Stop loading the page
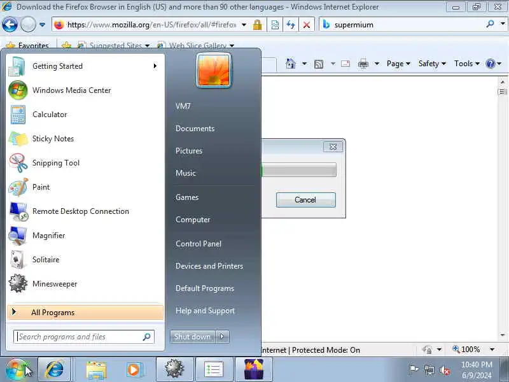This screenshot has height=382, width=509. pos(307,25)
